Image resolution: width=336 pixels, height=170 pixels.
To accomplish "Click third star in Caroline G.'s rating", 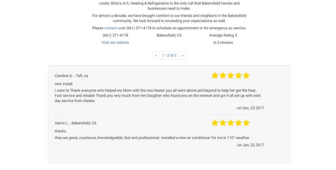I will coord(230,76).
